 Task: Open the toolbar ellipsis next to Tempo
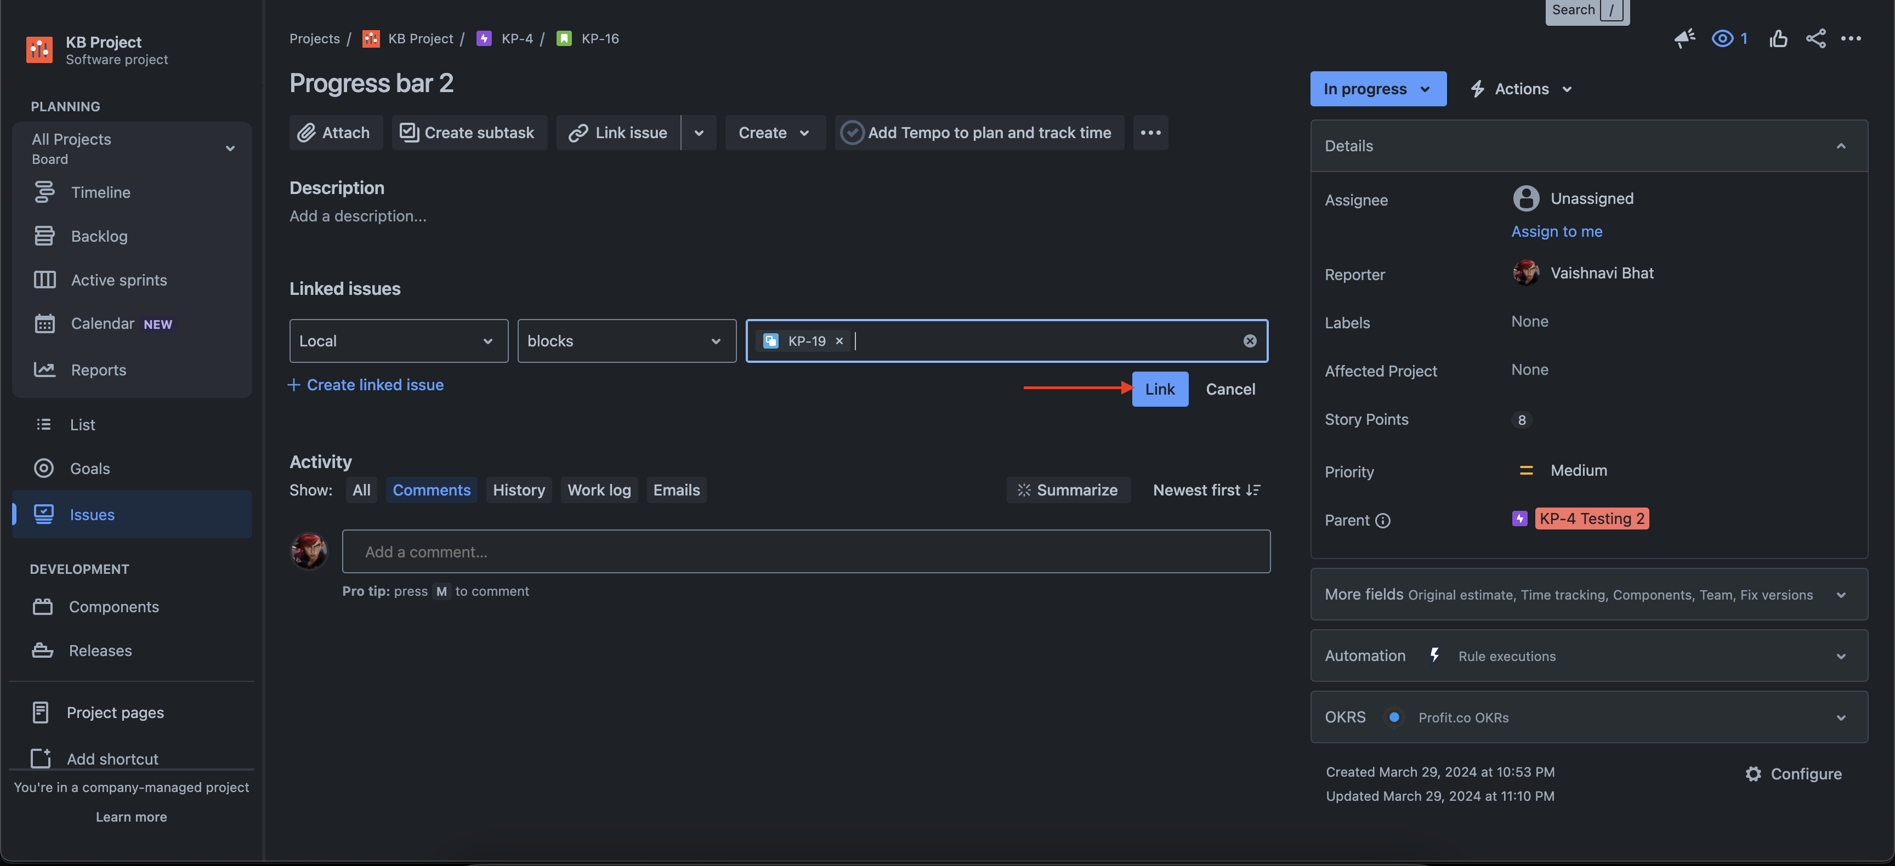(x=1150, y=132)
